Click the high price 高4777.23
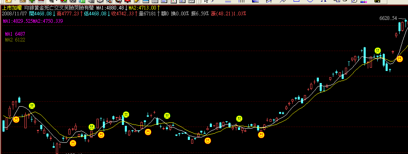The image size is (408, 154). (x=68, y=14)
